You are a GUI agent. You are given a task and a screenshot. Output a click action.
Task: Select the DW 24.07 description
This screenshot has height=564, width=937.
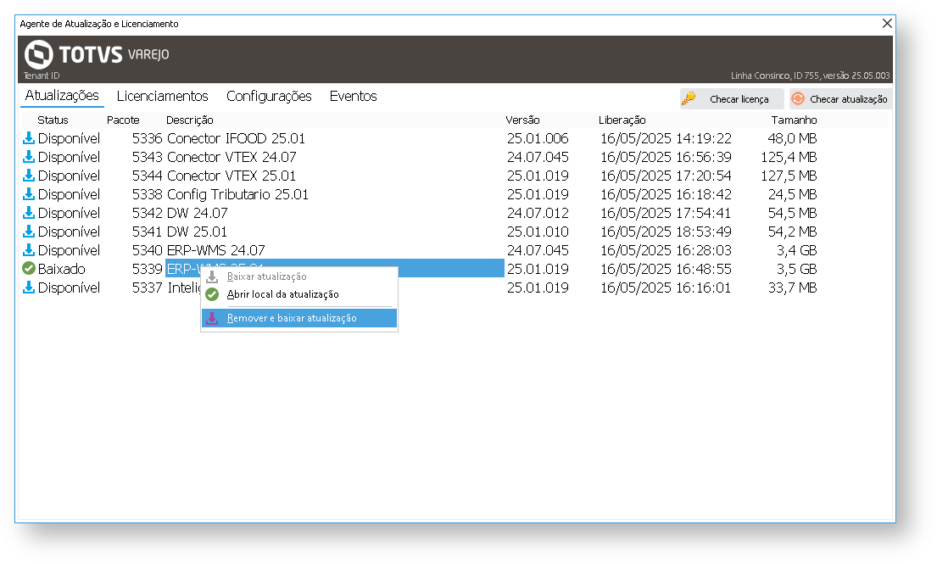pyautogui.click(x=198, y=213)
